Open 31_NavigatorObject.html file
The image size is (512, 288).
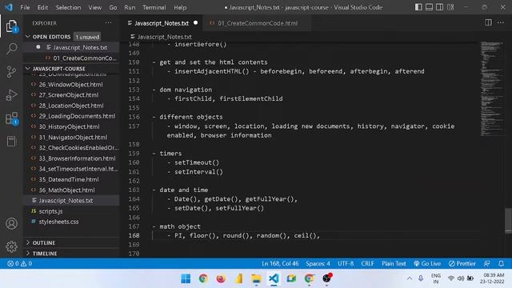coord(71,138)
